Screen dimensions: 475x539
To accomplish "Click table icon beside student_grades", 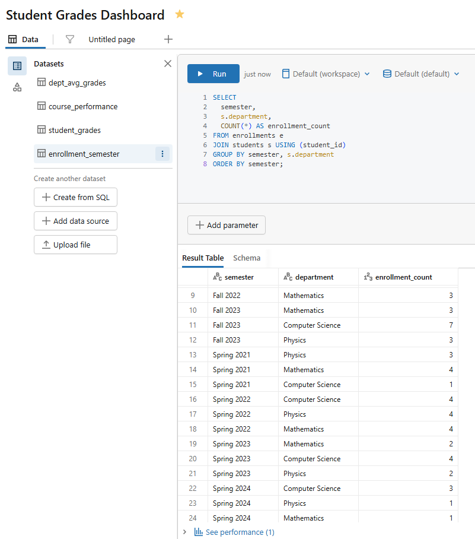I will click(42, 129).
